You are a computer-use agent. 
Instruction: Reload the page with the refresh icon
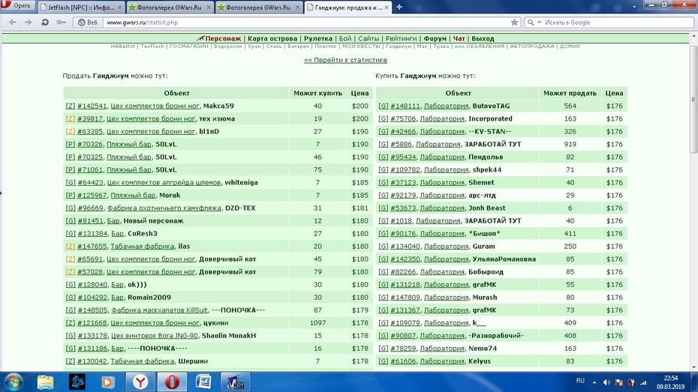(44, 22)
